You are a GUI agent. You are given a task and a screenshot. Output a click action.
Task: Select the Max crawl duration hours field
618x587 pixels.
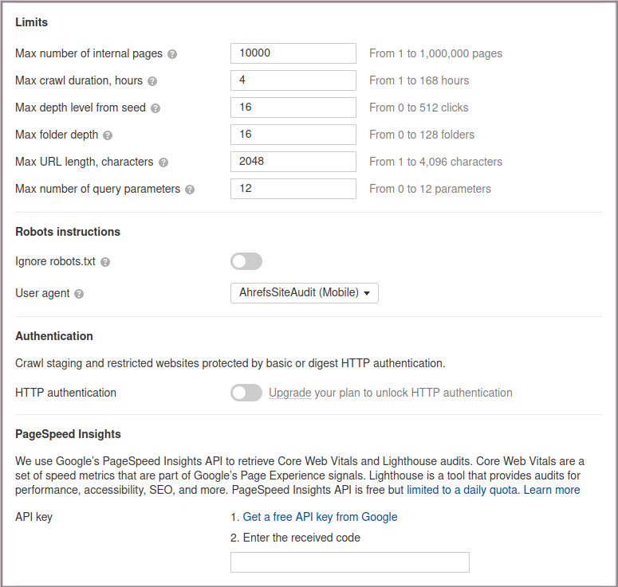pyautogui.click(x=293, y=80)
